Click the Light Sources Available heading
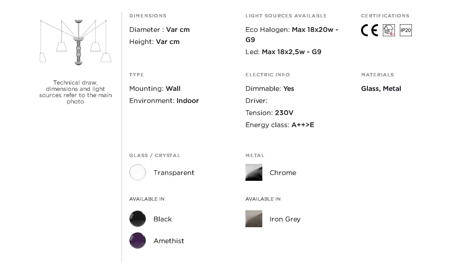The height and width of the screenshot is (262, 454). click(286, 15)
